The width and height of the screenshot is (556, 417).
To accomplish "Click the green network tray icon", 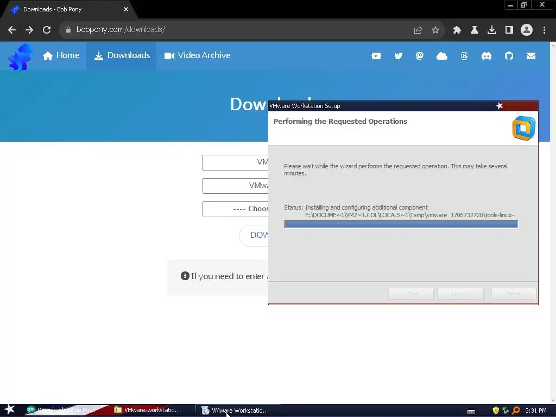I will [x=506, y=410].
